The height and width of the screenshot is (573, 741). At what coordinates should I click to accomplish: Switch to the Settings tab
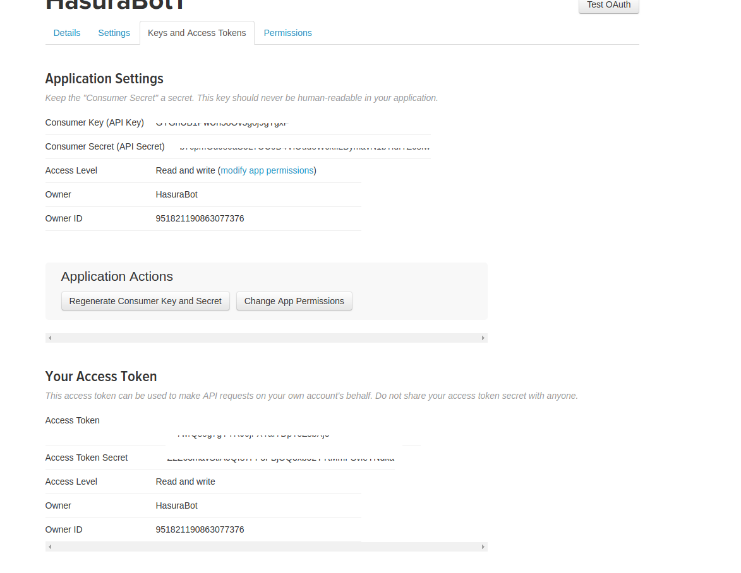[x=114, y=33]
